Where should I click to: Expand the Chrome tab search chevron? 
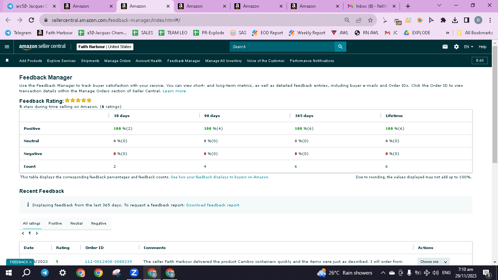(x=439, y=5)
